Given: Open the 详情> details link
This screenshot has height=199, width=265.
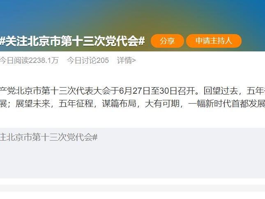Looking at the screenshot, I should [127, 60].
